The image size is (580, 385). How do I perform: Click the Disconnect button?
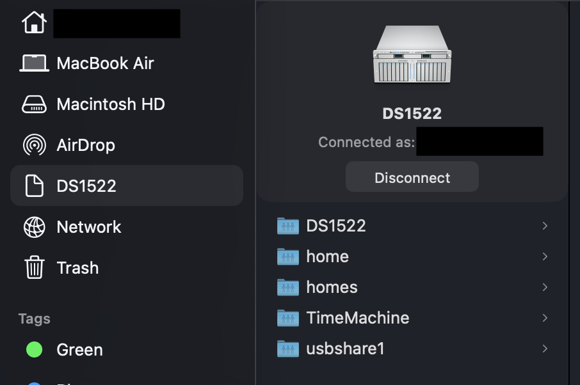coord(412,177)
